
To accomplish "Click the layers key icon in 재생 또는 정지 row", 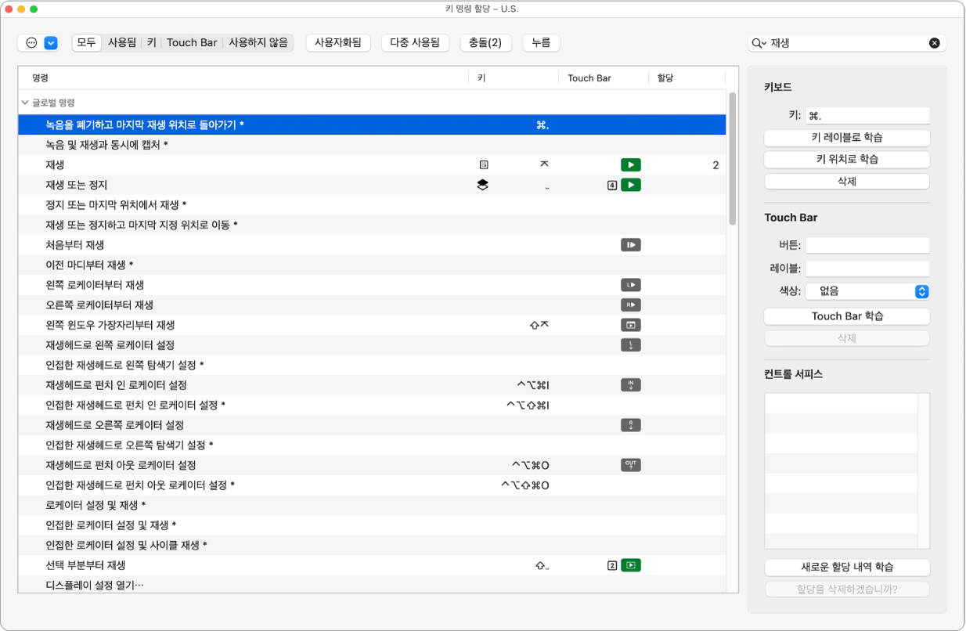I will coord(482,186).
